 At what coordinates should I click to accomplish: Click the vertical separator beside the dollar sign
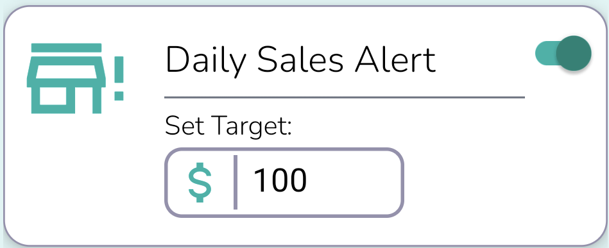coord(236,183)
